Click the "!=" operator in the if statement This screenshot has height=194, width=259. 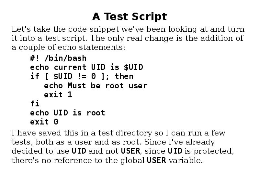point(82,76)
